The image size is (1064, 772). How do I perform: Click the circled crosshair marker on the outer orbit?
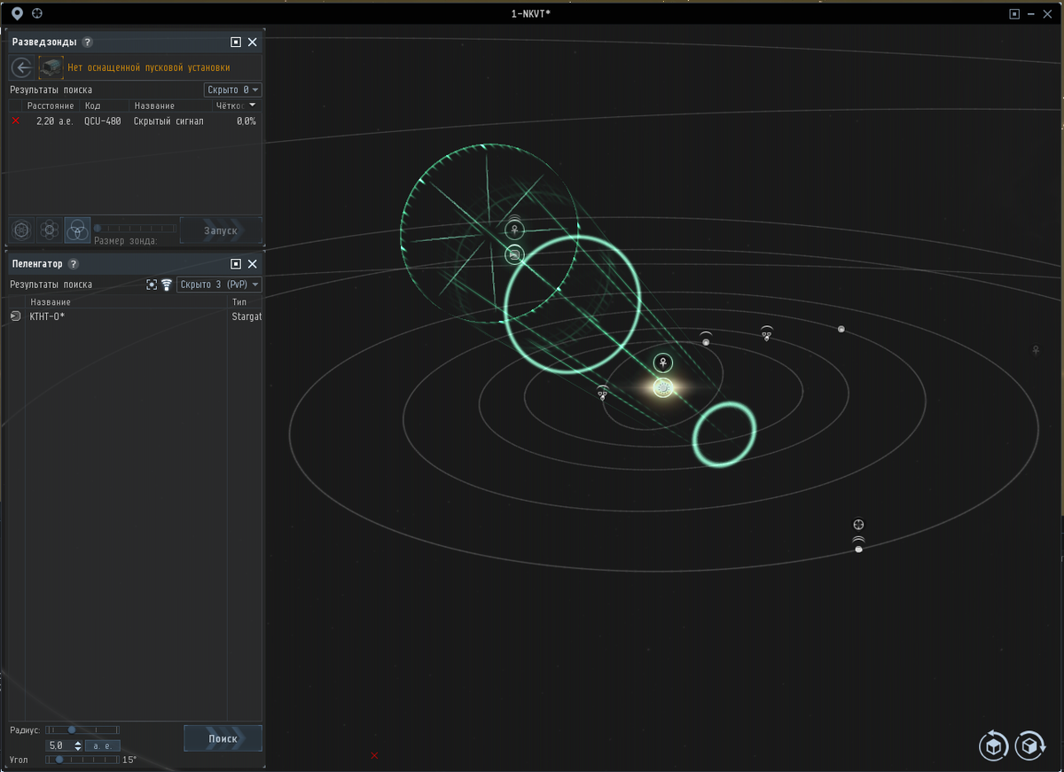(x=858, y=525)
